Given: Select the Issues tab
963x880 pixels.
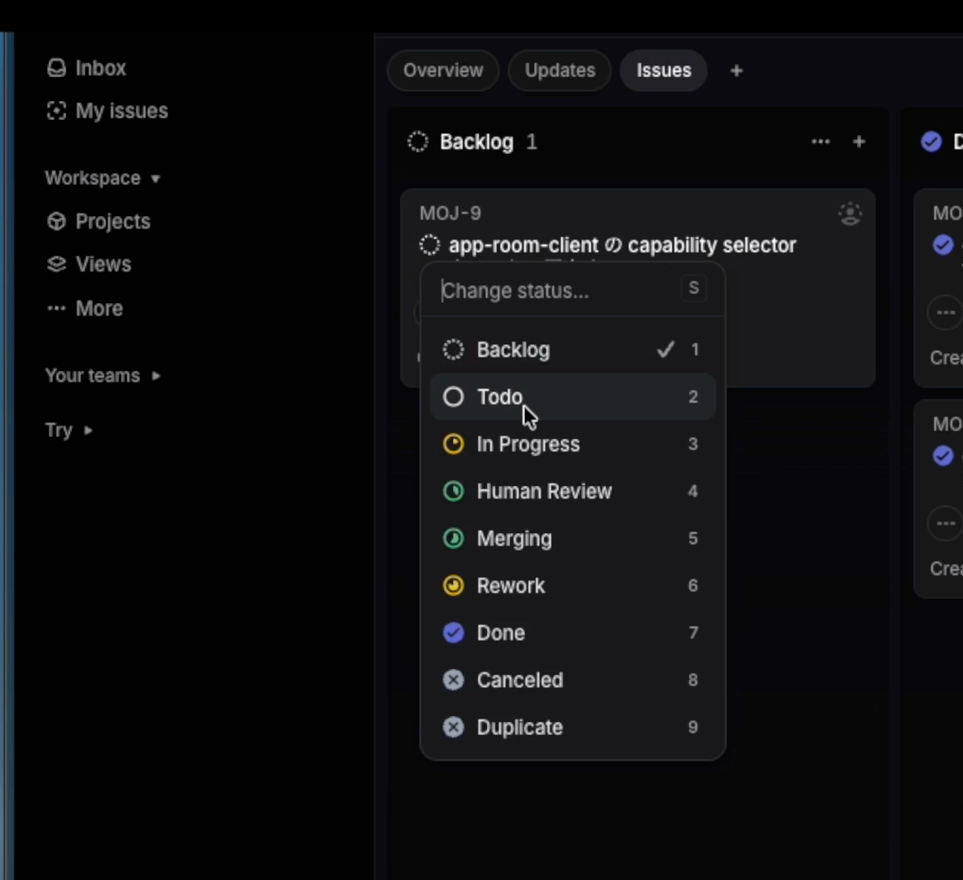Looking at the screenshot, I should click(664, 70).
